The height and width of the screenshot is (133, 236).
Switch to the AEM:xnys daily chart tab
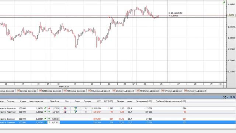click(x=74, y=91)
